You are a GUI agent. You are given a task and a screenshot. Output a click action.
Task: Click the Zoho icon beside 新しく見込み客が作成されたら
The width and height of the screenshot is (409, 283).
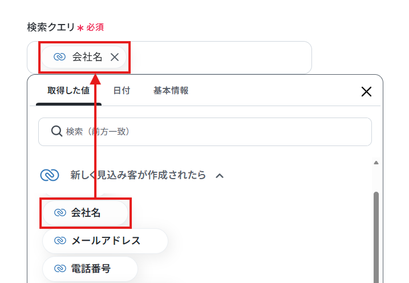point(50,175)
